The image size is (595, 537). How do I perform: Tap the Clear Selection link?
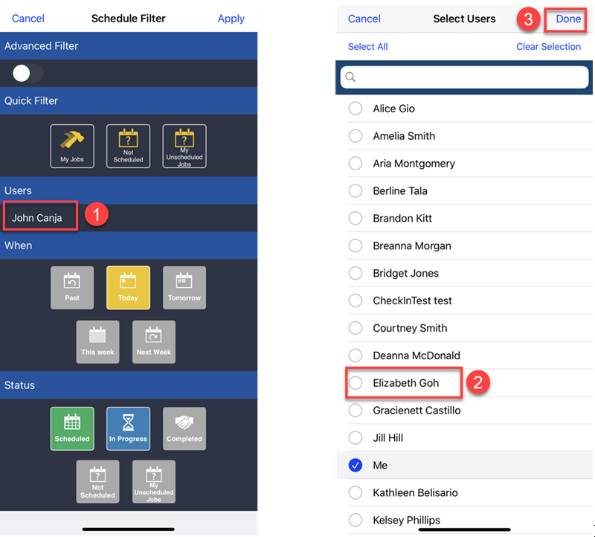click(x=548, y=47)
